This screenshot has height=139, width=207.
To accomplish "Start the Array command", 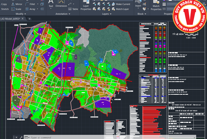I will coord(30,9).
